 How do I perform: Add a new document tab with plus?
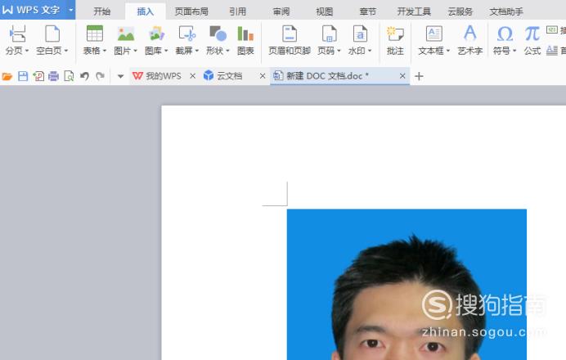point(419,76)
